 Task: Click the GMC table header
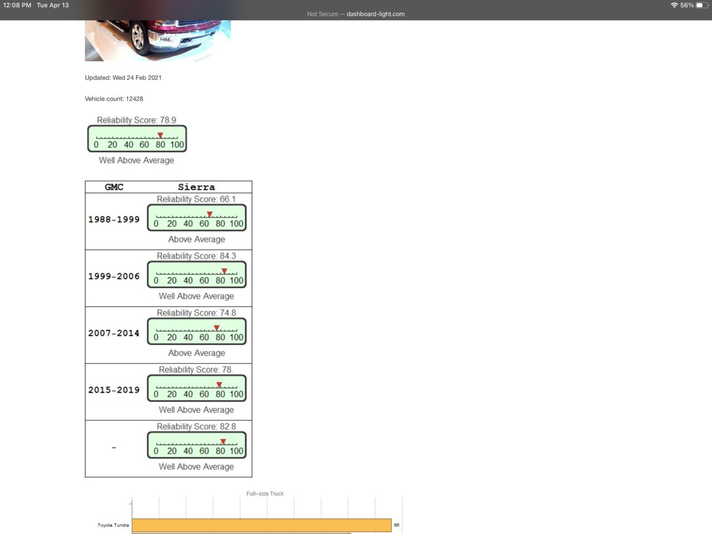(114, 187)
